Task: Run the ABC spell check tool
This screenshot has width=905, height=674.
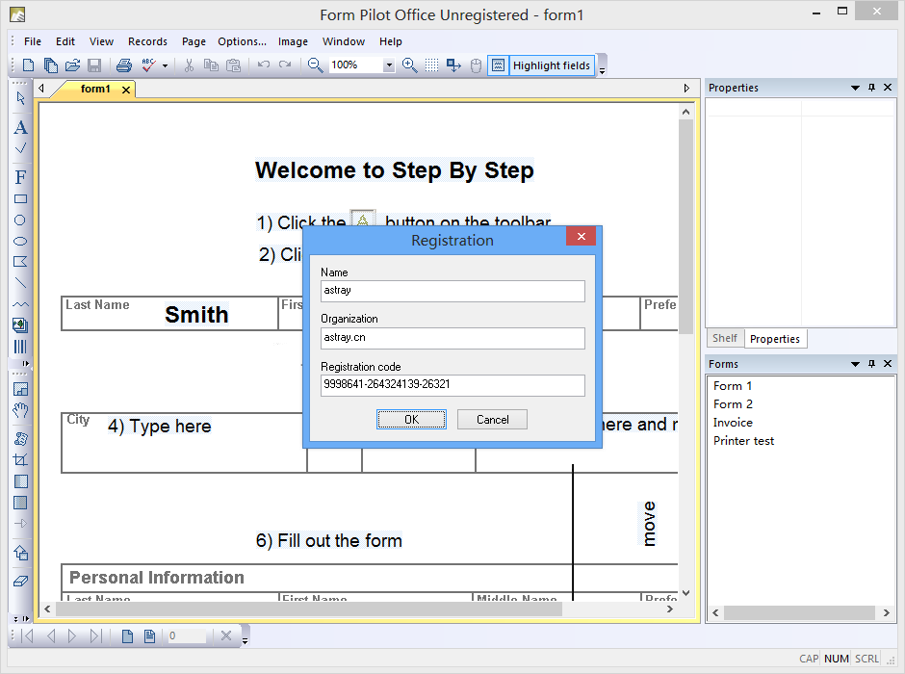Action: [149, 65]
